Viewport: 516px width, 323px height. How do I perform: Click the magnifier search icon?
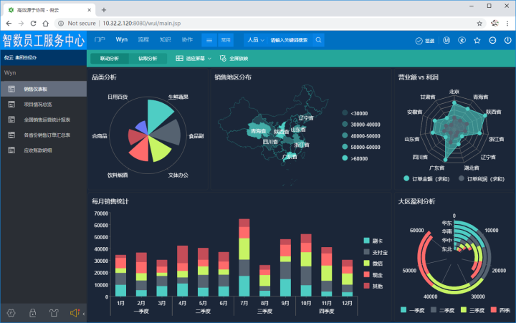pyautogui.click(x=318, y=40)
